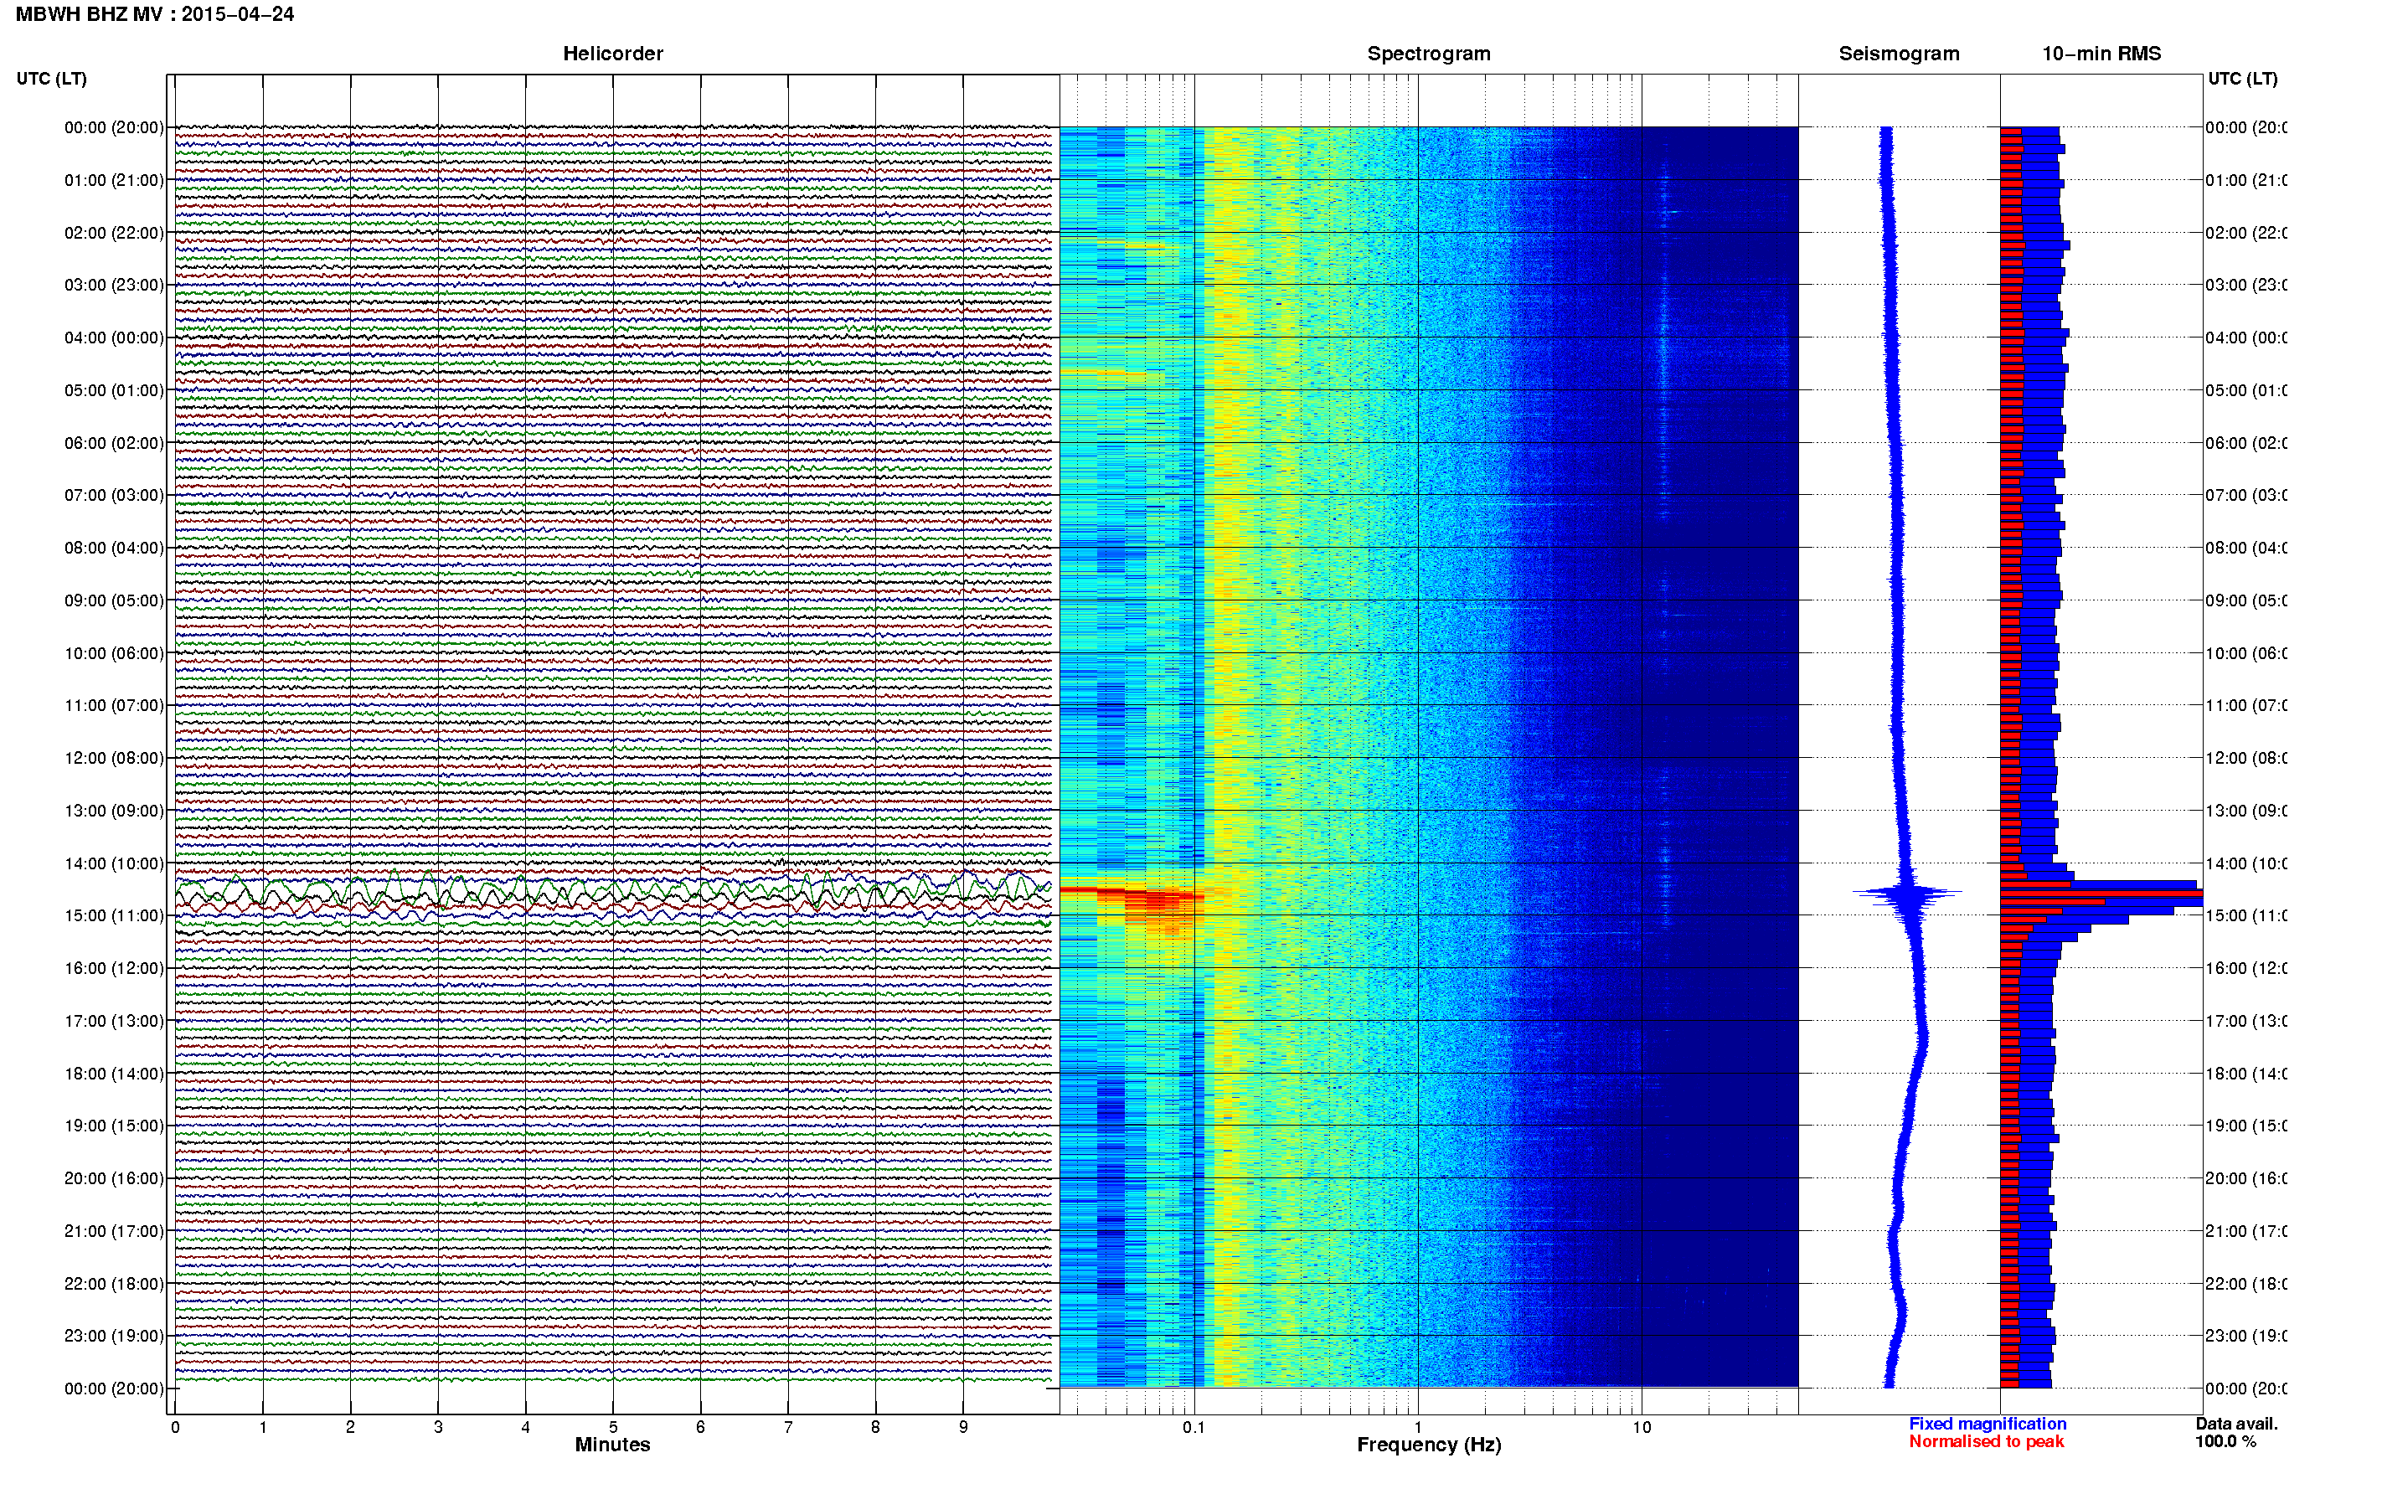The width and height of the screenshot is (2382, 1489).
Task: Click the left time label '15:00 (11:00)'
Action: (114, 915)
